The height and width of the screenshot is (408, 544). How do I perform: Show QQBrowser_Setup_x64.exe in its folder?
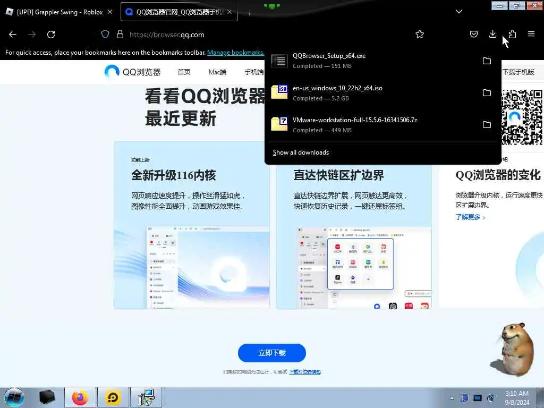487,61
